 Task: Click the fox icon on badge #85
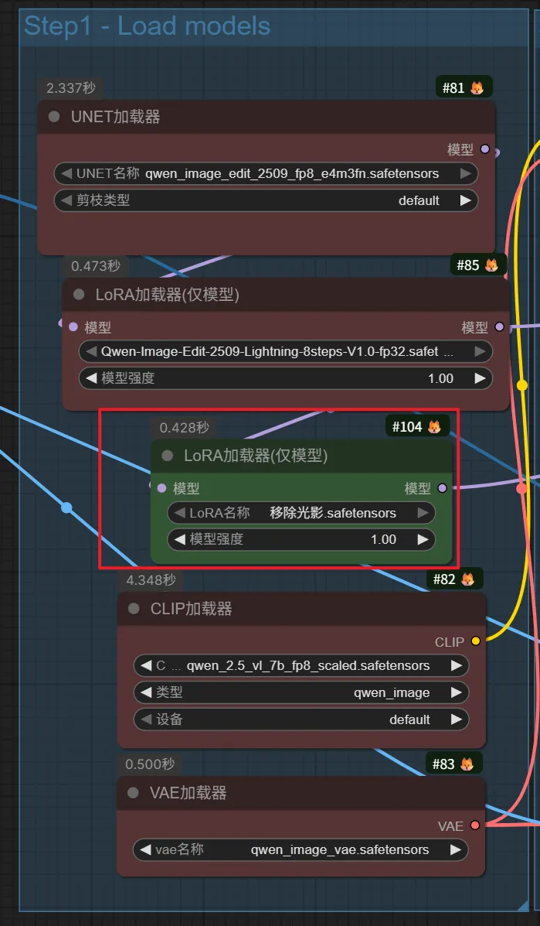[x=491, y=266]
